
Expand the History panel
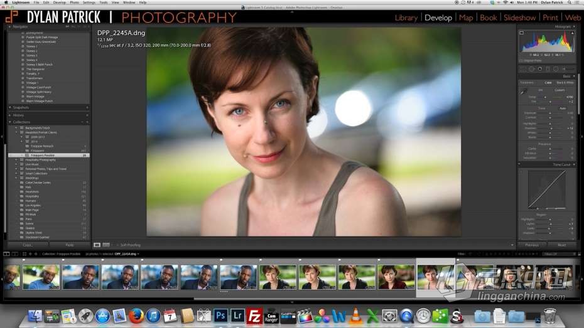(x=9, y=115)
